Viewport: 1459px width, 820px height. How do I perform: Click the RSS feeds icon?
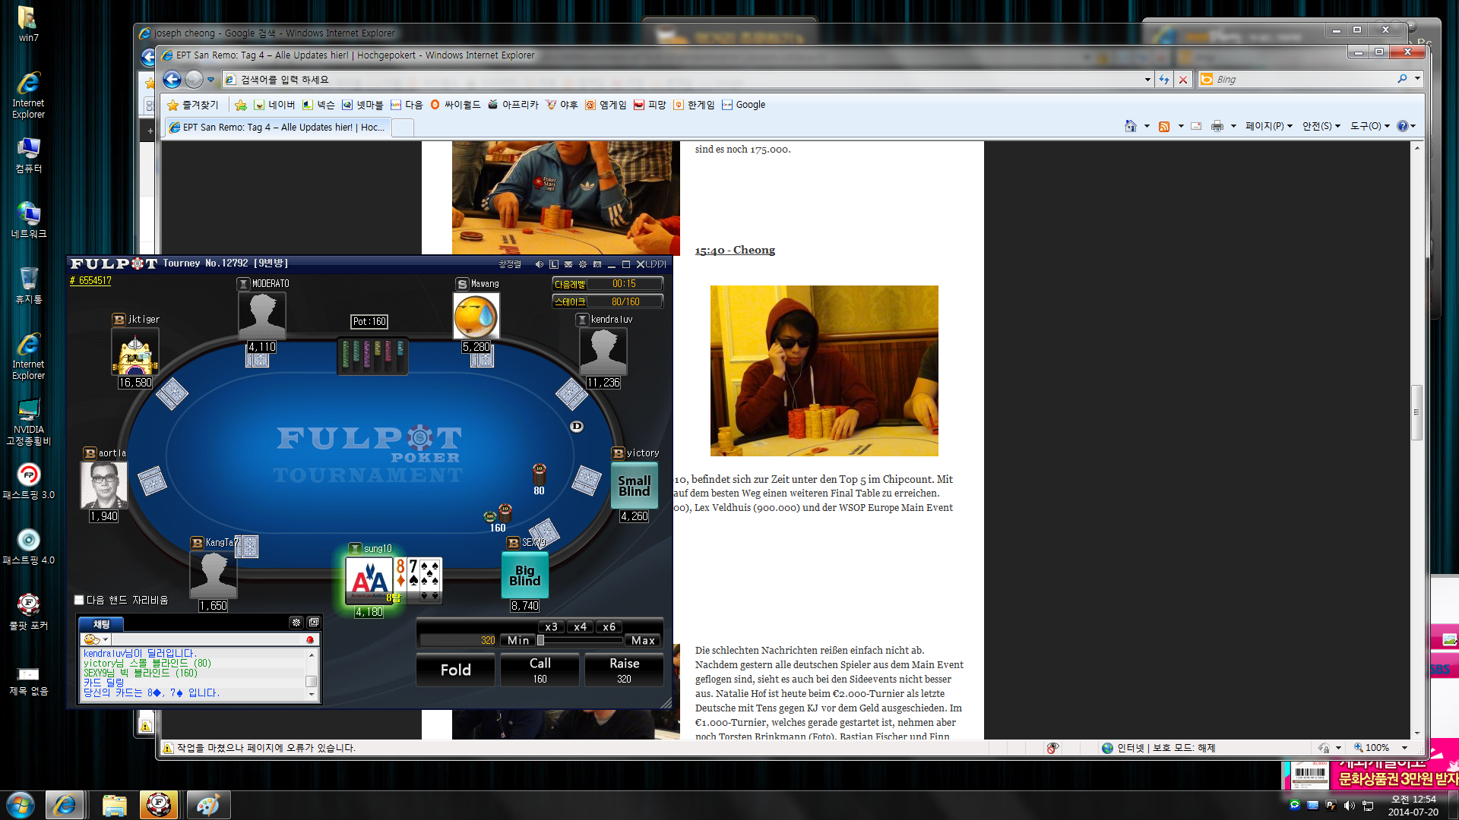[1164, 126]
